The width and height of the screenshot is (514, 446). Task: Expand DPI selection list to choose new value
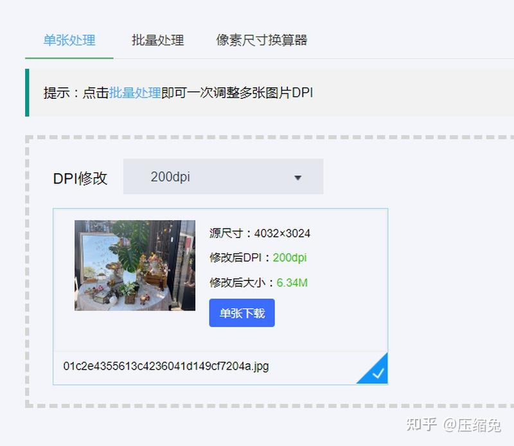(x=222, y=176)
